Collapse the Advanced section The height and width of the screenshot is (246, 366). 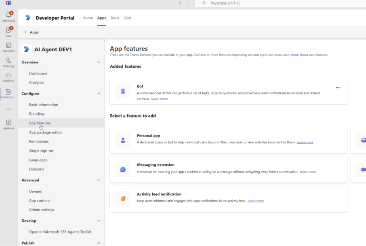pos(99,180)
